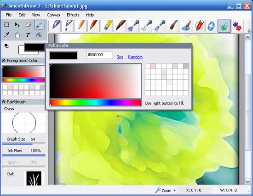Pick a shade in the large saturation gradient
The height and width of the screenshot is (196, 253).
click(96, 81)
